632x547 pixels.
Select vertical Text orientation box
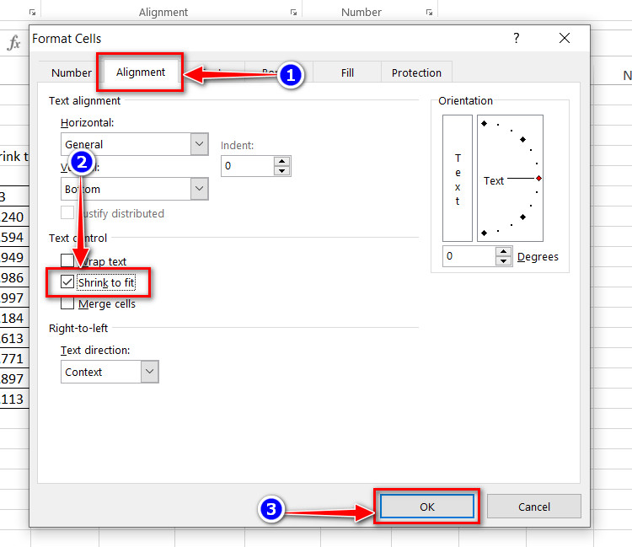[458, 178]
